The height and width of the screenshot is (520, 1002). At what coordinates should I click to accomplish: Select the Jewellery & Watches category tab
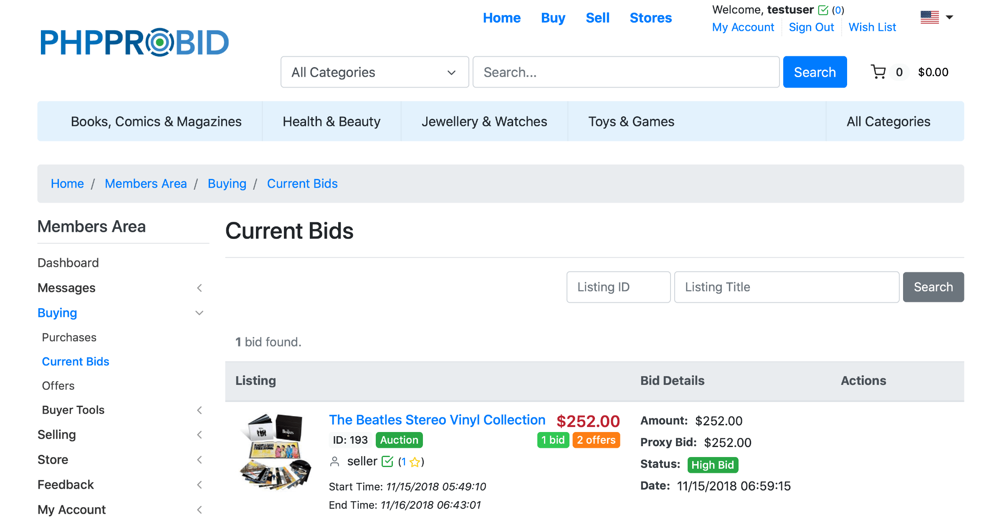(x=484, y=121)
